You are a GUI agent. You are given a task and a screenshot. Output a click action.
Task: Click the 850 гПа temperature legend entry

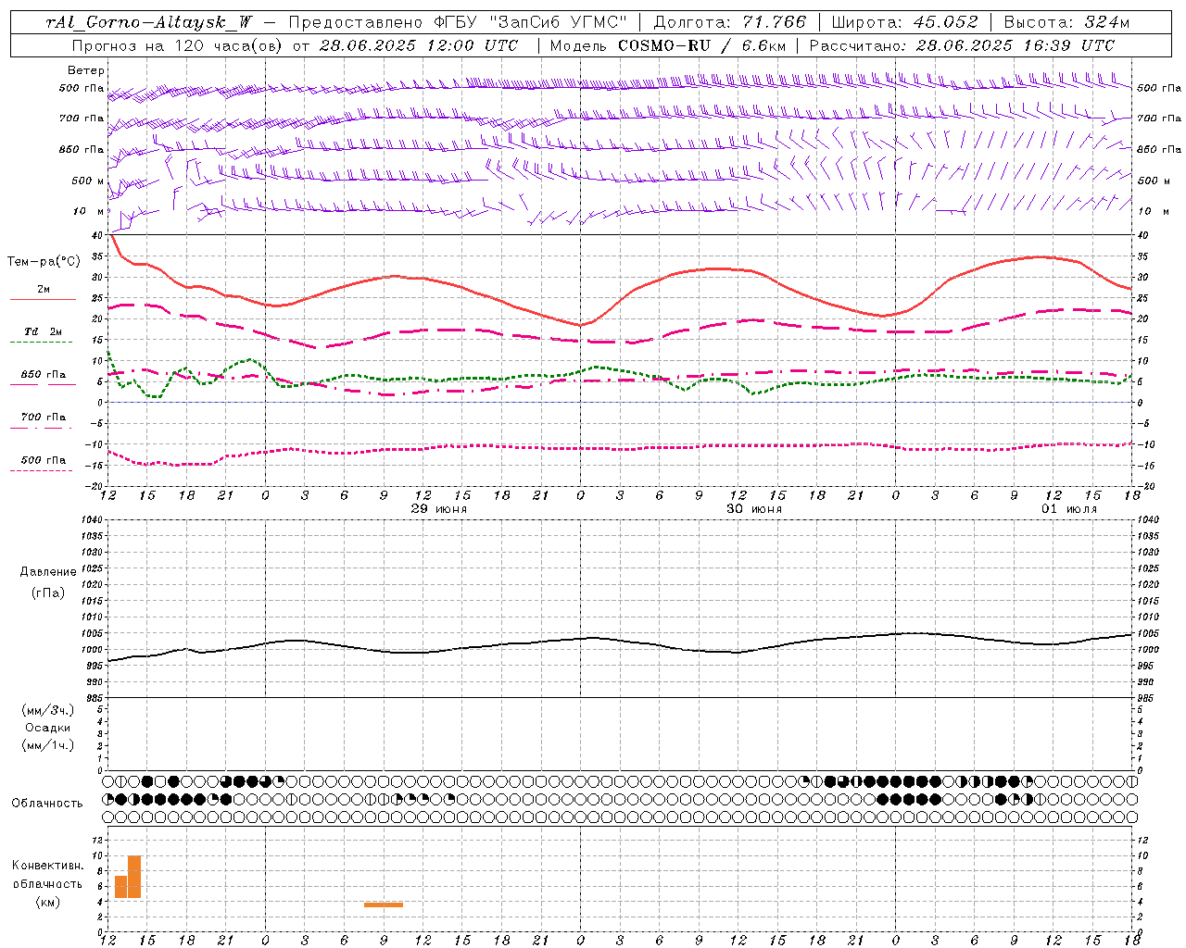[x=43, y=375]
